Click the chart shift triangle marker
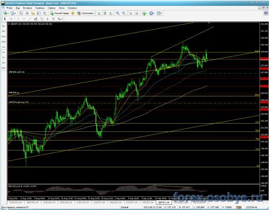The width and height of the screenshot is (270, 210). click(x=209, y=23)
